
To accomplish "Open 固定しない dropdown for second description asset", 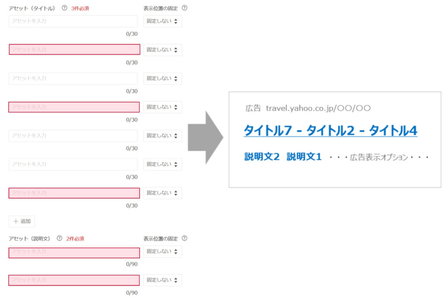I will pos(163,280).
